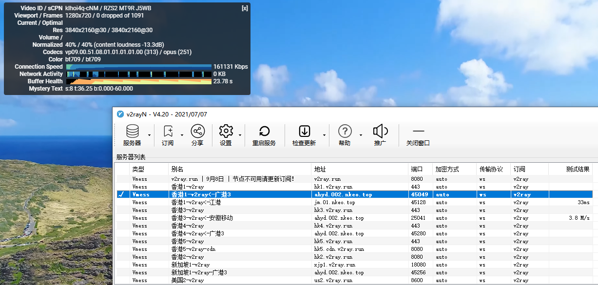This screenshot has height=285, width=598.
Task: Sort by the 地址 column header
Action: point(360,169)
